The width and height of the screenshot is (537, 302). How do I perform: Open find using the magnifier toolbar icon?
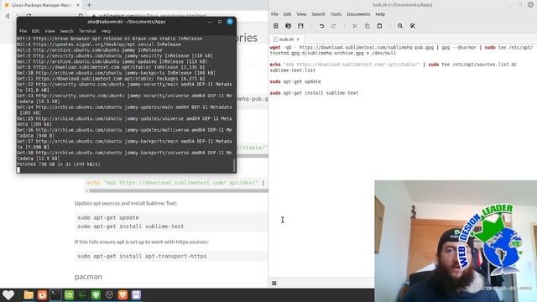pyautogui.click(x=400, y=26)
